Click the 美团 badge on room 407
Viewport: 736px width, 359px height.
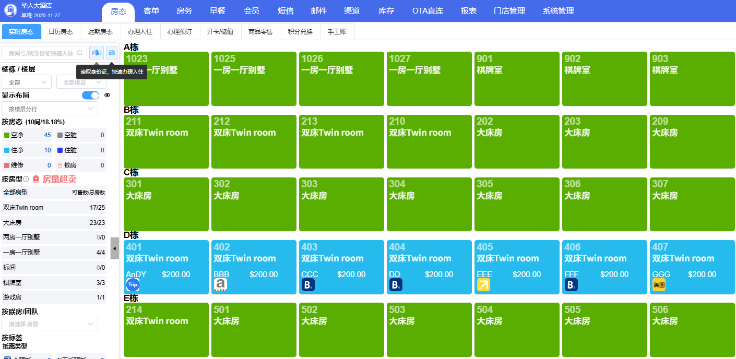pyautogui.click(x=659, y=284)
